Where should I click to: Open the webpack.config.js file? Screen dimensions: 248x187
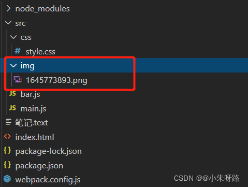tap(48, 180)
